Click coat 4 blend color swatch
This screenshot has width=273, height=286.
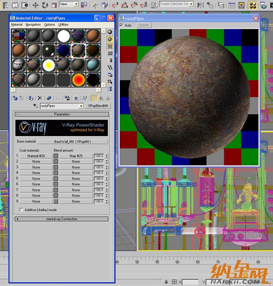[56, 173]
